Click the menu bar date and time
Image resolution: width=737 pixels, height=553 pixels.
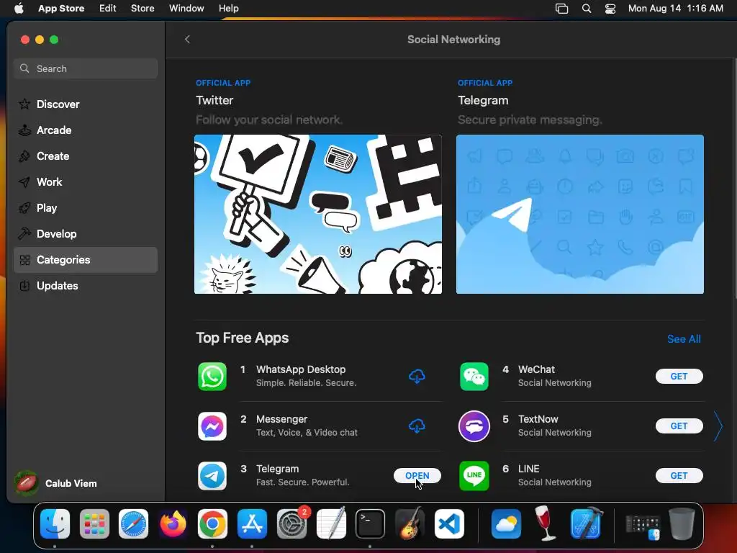[675, 9]
